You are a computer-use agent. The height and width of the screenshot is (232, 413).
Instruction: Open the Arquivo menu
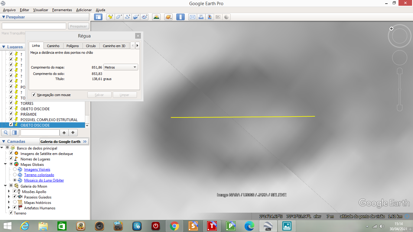9,10
